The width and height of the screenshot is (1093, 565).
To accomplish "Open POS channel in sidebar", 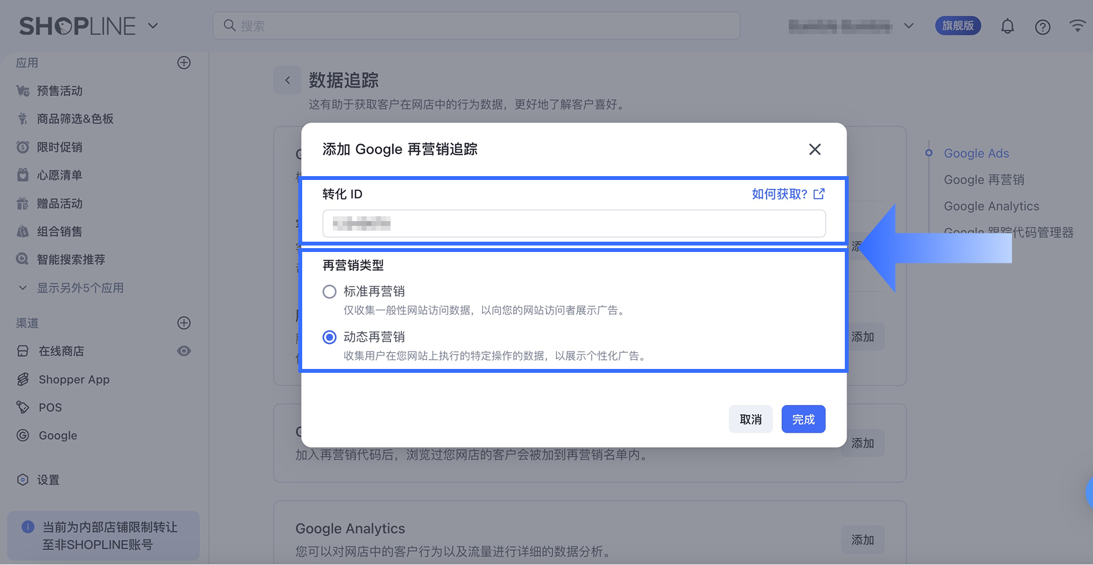I will click(50, 408).
